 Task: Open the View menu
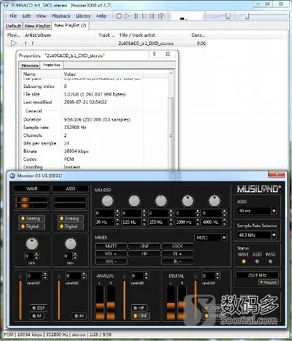(41, 16)
